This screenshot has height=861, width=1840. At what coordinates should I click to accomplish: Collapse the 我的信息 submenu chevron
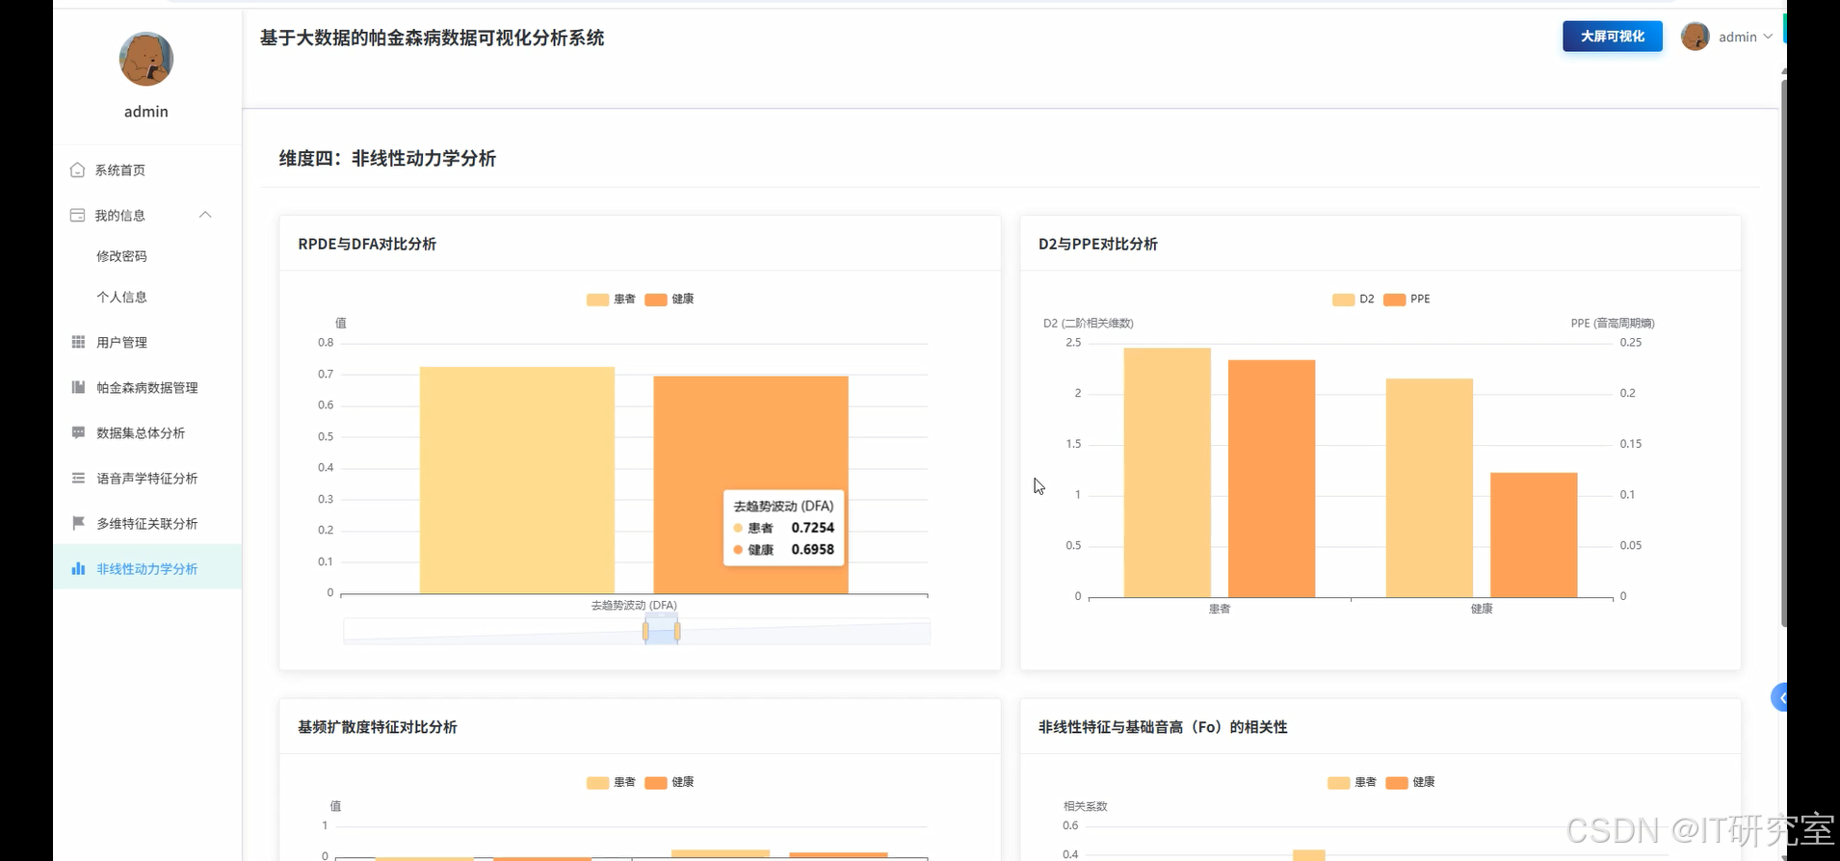[205, 215]
